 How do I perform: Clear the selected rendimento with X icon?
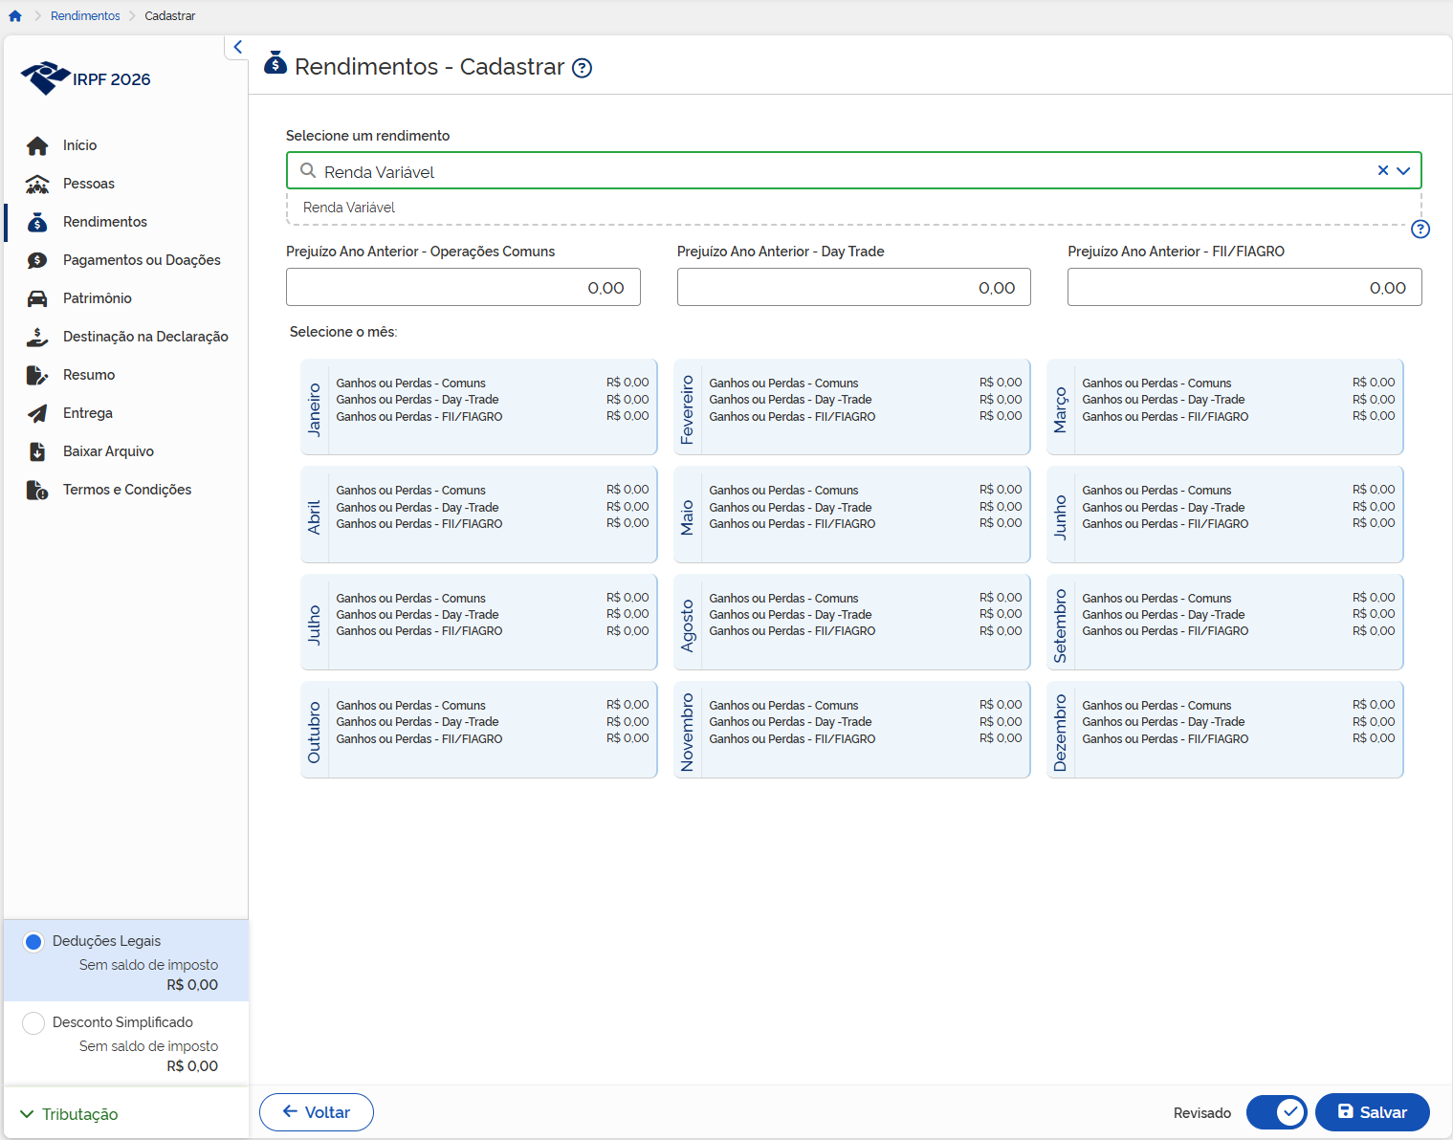click(x=1382, y=170)
